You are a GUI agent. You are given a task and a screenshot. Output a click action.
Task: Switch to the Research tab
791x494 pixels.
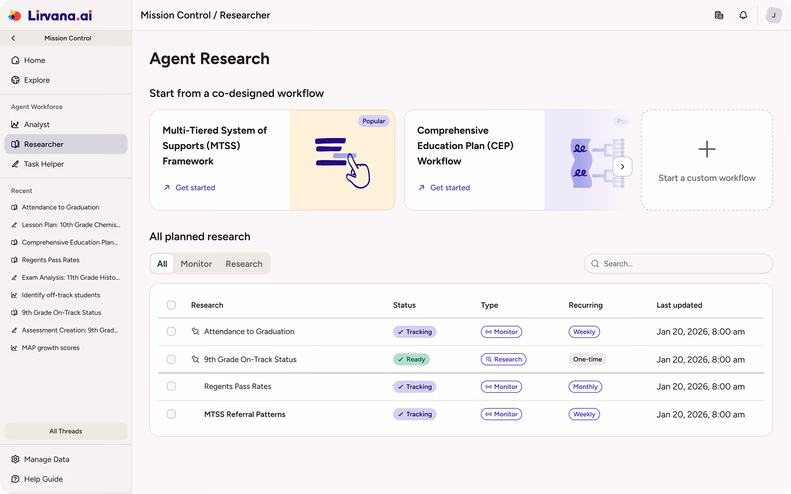(x=244, y=263)
